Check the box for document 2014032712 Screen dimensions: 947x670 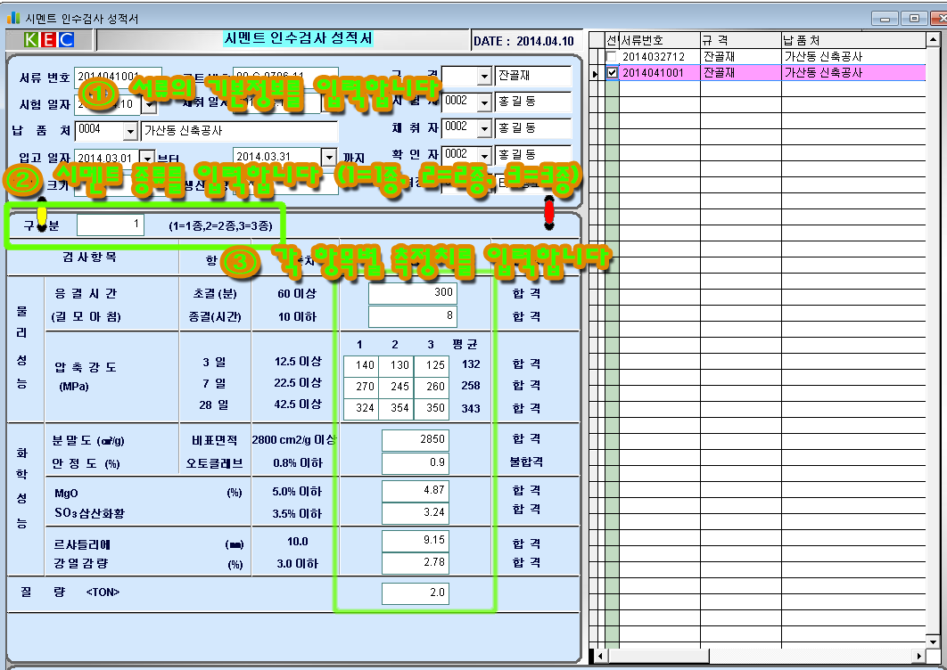(x=612, y=57)
